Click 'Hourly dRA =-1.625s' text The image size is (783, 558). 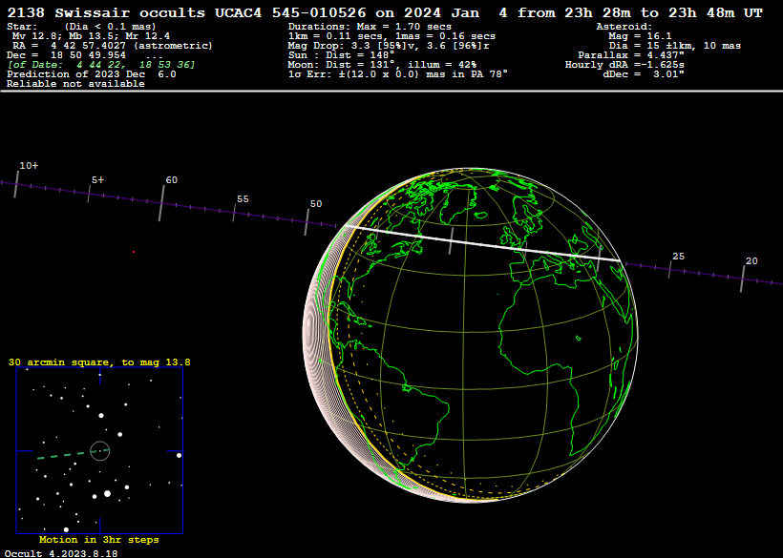(x=624, y=65)
